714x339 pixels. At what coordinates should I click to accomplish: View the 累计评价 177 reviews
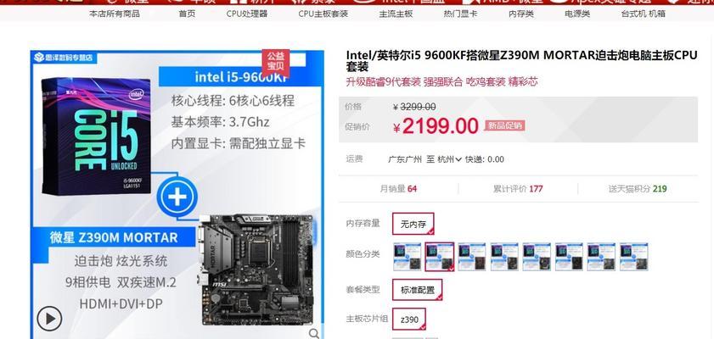tap(518, 189)
